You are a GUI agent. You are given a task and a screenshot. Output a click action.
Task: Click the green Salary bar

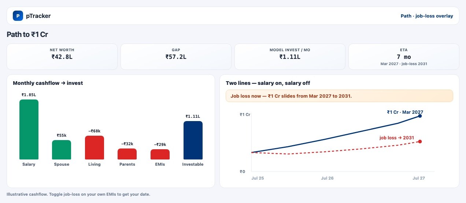click(29, 129)
